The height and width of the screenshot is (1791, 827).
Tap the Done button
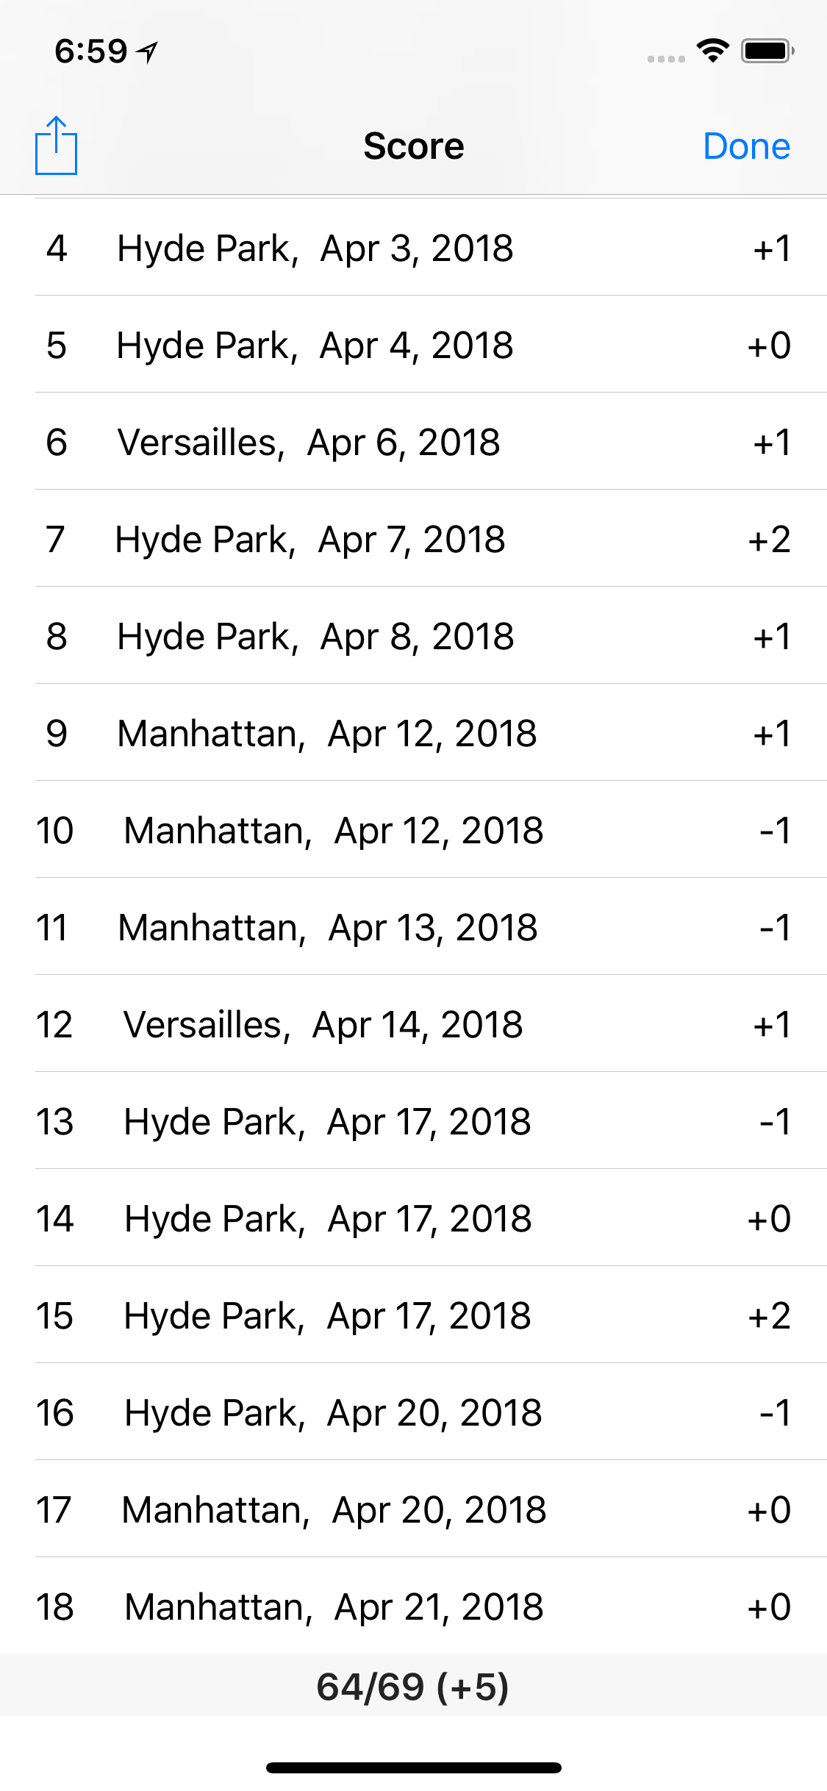click(746, 146)
